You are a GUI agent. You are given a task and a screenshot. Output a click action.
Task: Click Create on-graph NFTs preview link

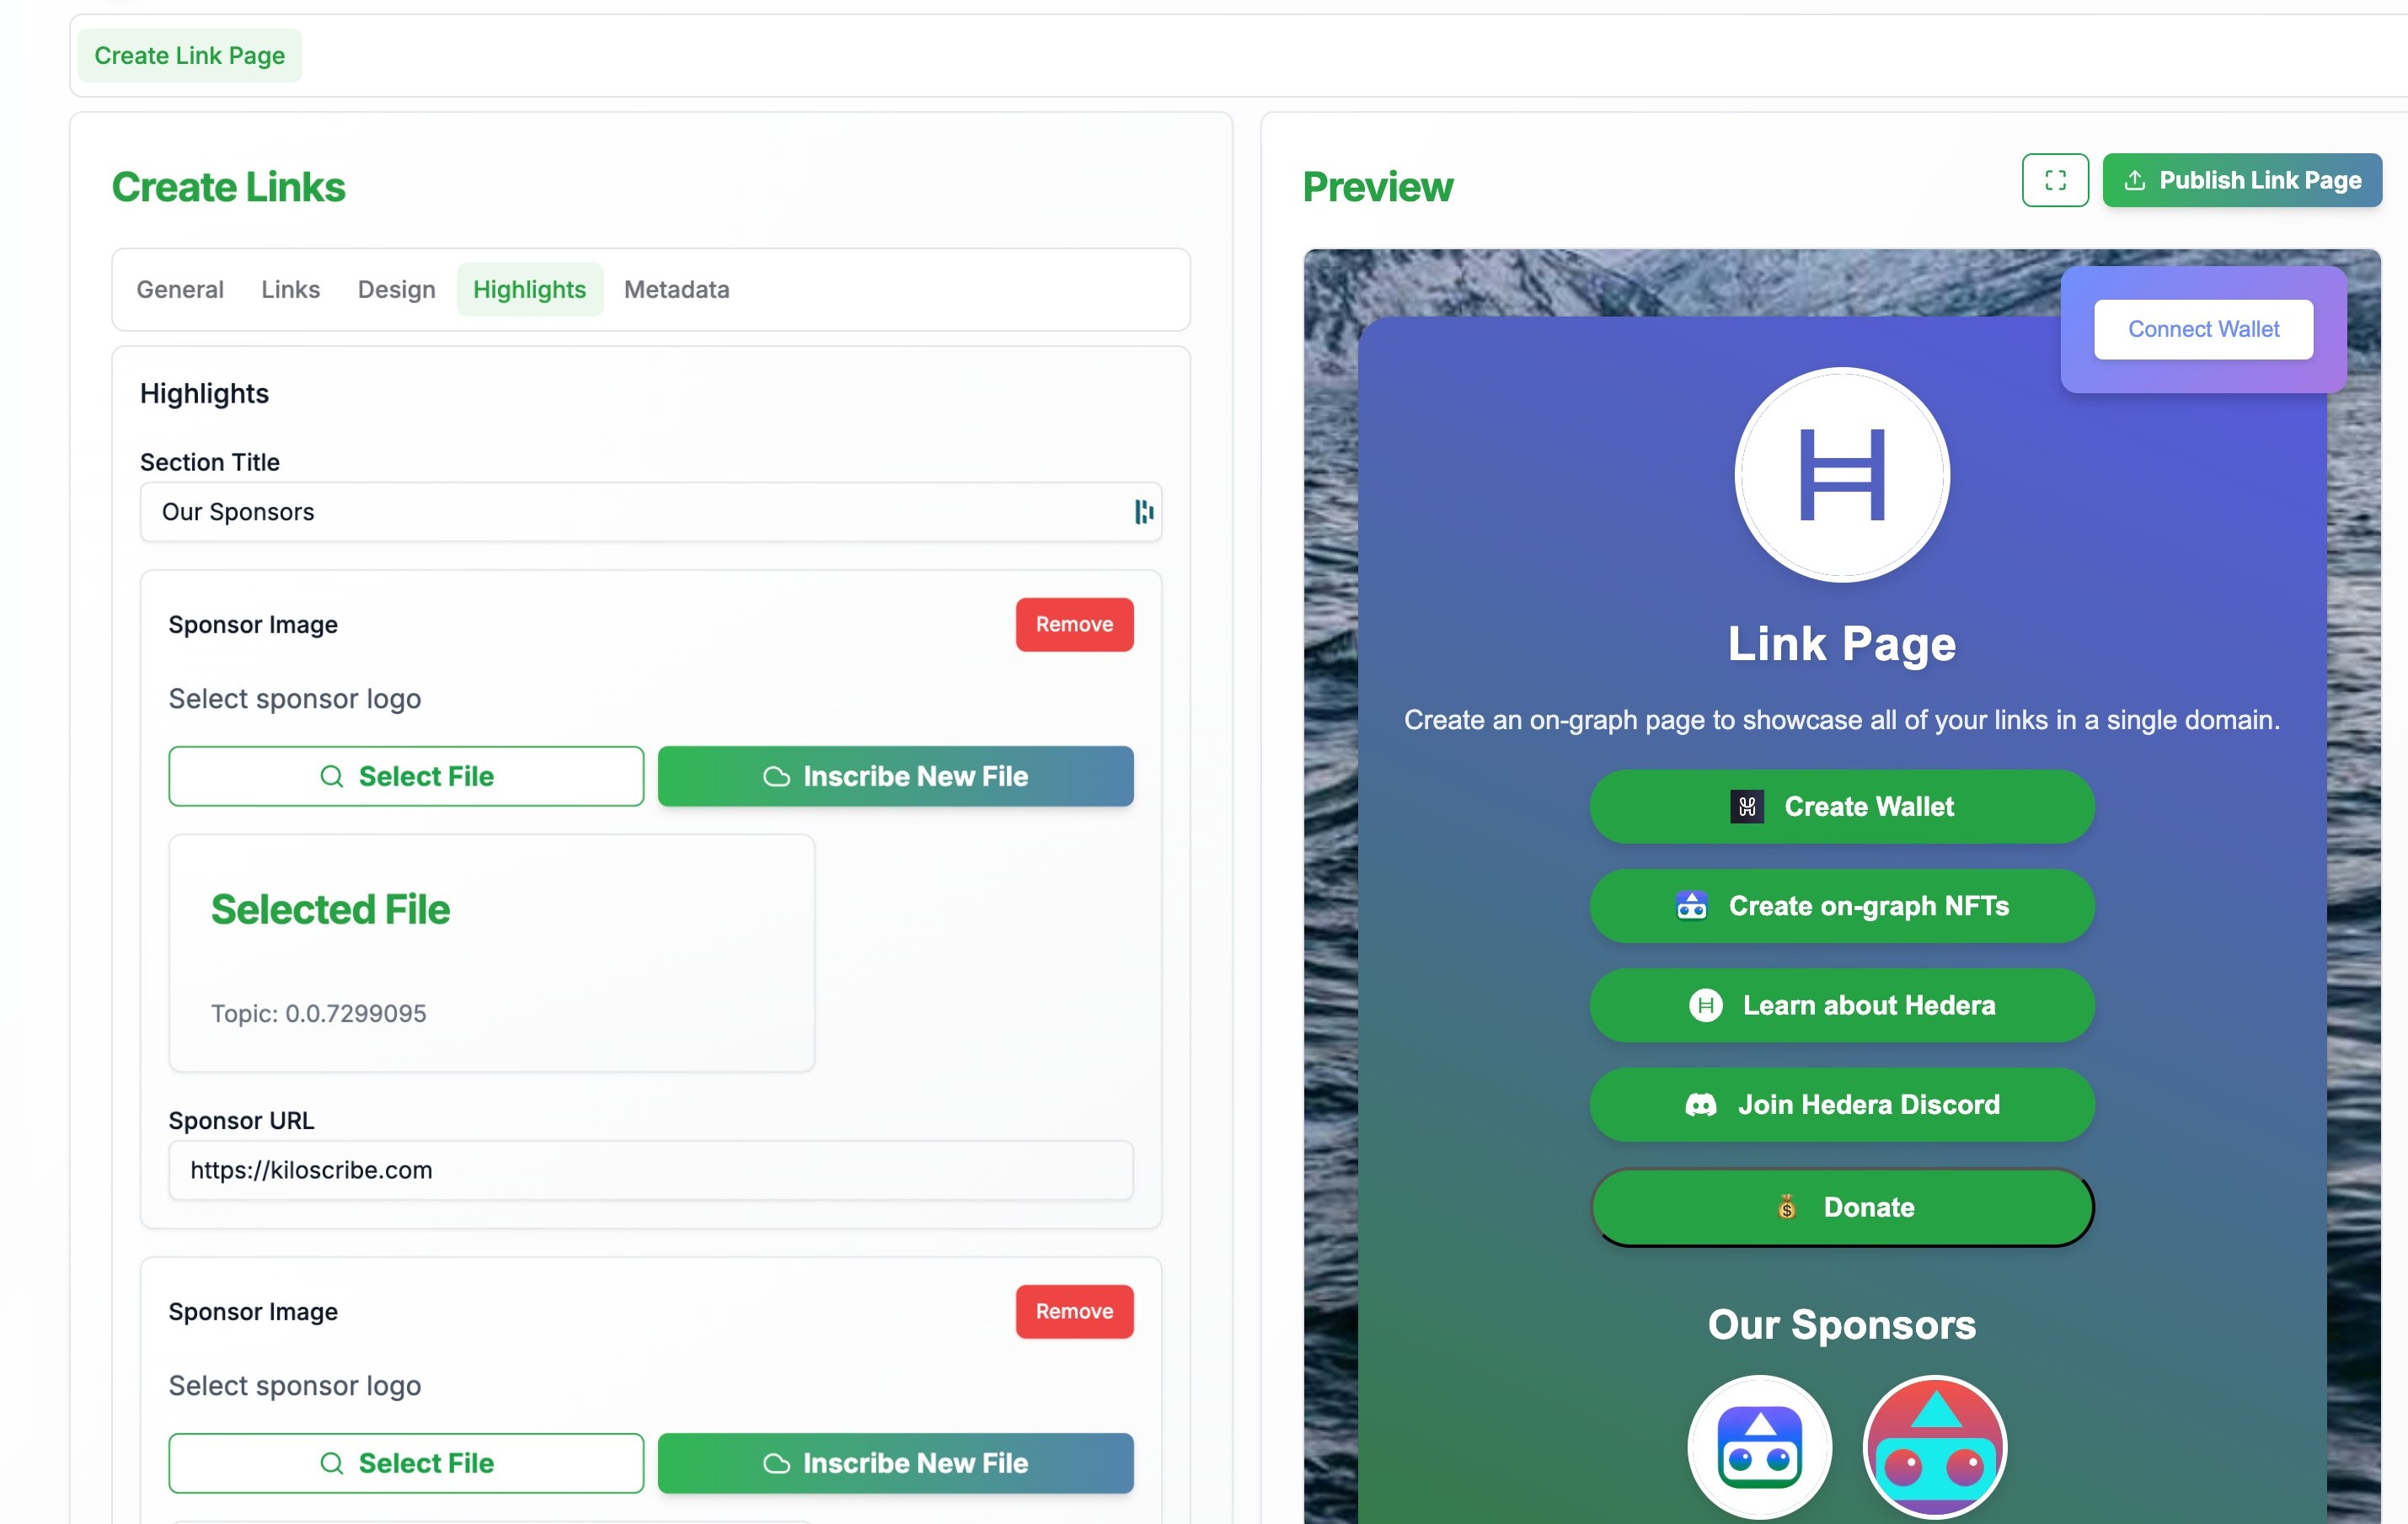click(1841, 905)
